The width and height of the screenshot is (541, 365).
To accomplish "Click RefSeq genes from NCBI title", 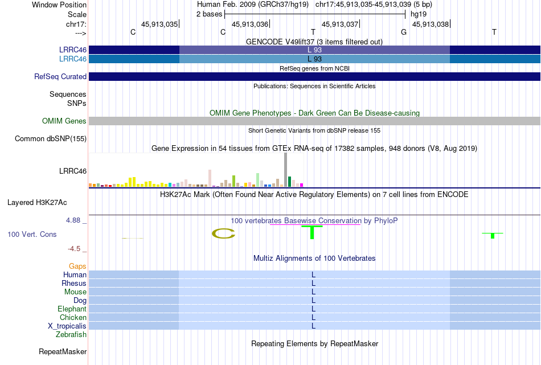I will click(314, 68).
